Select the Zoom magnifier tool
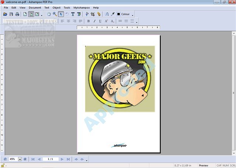 coord(55,14)
